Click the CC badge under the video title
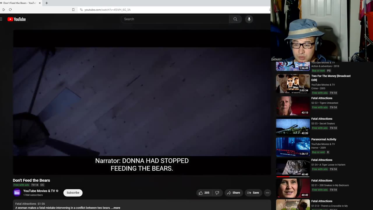Viewport: 373px width, 210px height. pos(42,185)
